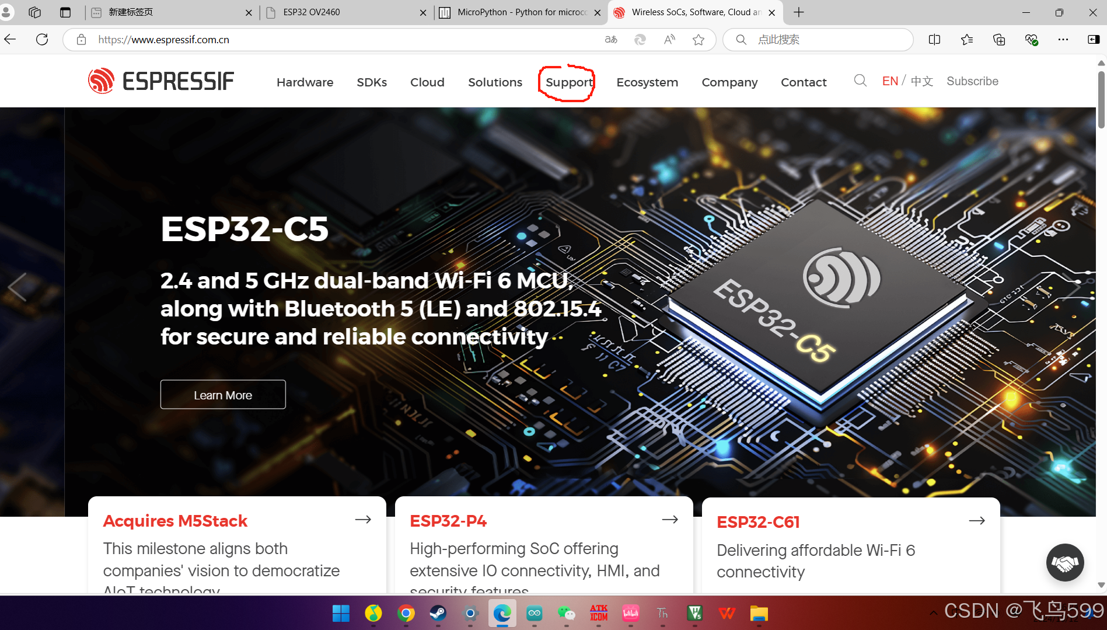This screenshot has width=1107, height=630.
Task: Open Ecosystem menu
Action: pos(647,82)
